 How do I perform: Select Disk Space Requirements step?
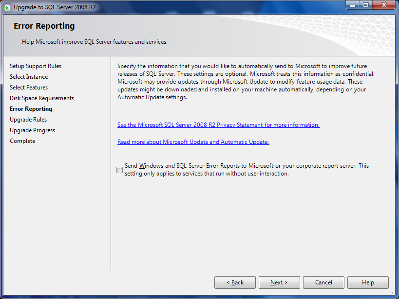[42, 98]
